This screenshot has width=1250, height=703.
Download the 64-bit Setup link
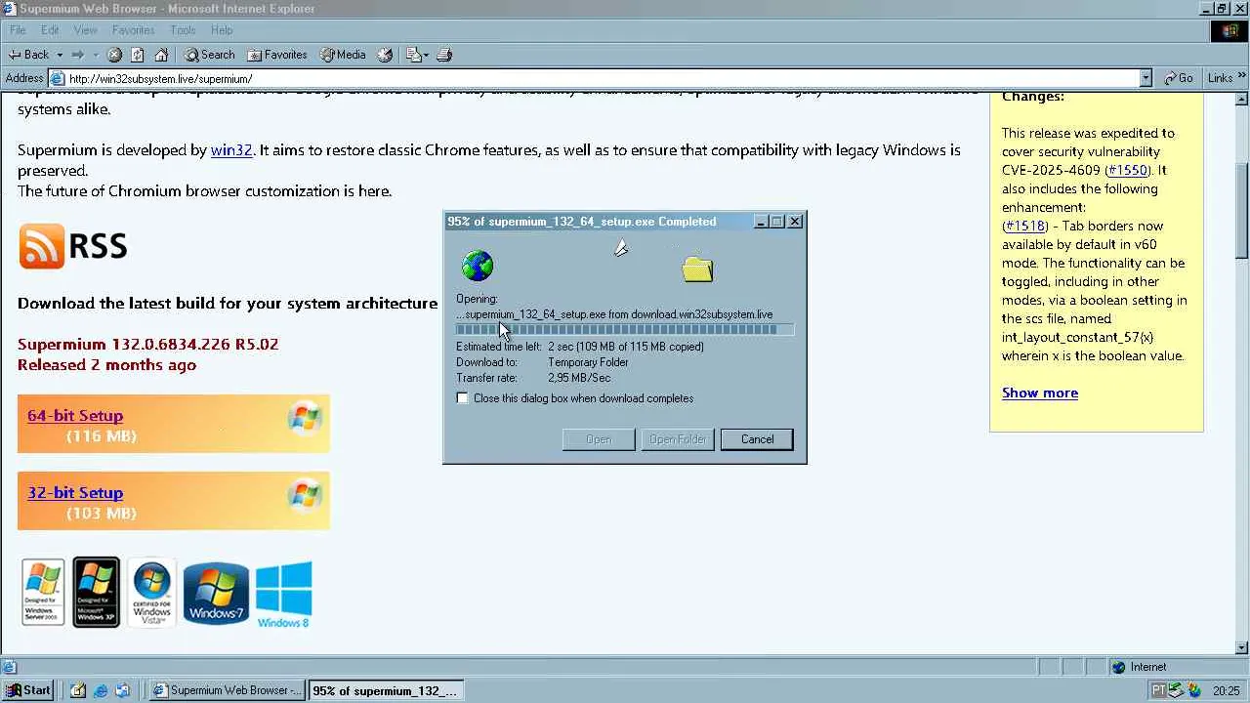pos(75,415)
